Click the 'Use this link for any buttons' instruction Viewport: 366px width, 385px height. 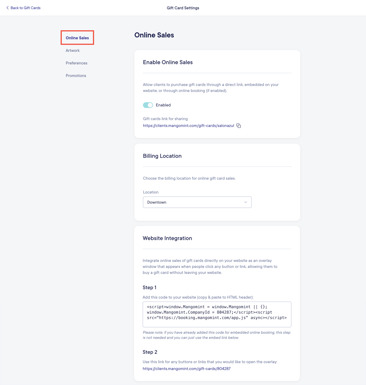pos(210,362)
